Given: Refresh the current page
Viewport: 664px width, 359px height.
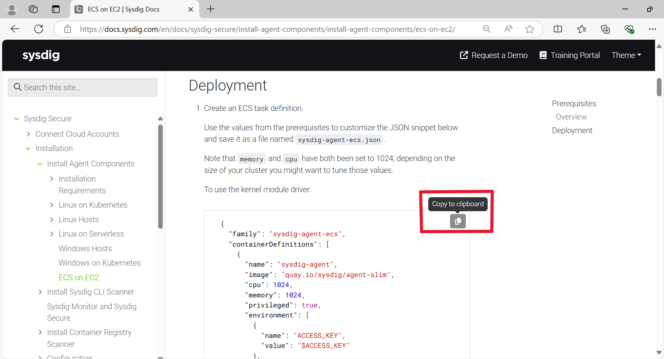Looking at the screenshot, I should pyautogui.click(x=39, y=29).
